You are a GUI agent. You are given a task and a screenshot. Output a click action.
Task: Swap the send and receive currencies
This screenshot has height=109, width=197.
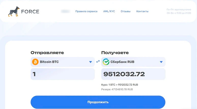pyautogui.click(x=98, y=61)
